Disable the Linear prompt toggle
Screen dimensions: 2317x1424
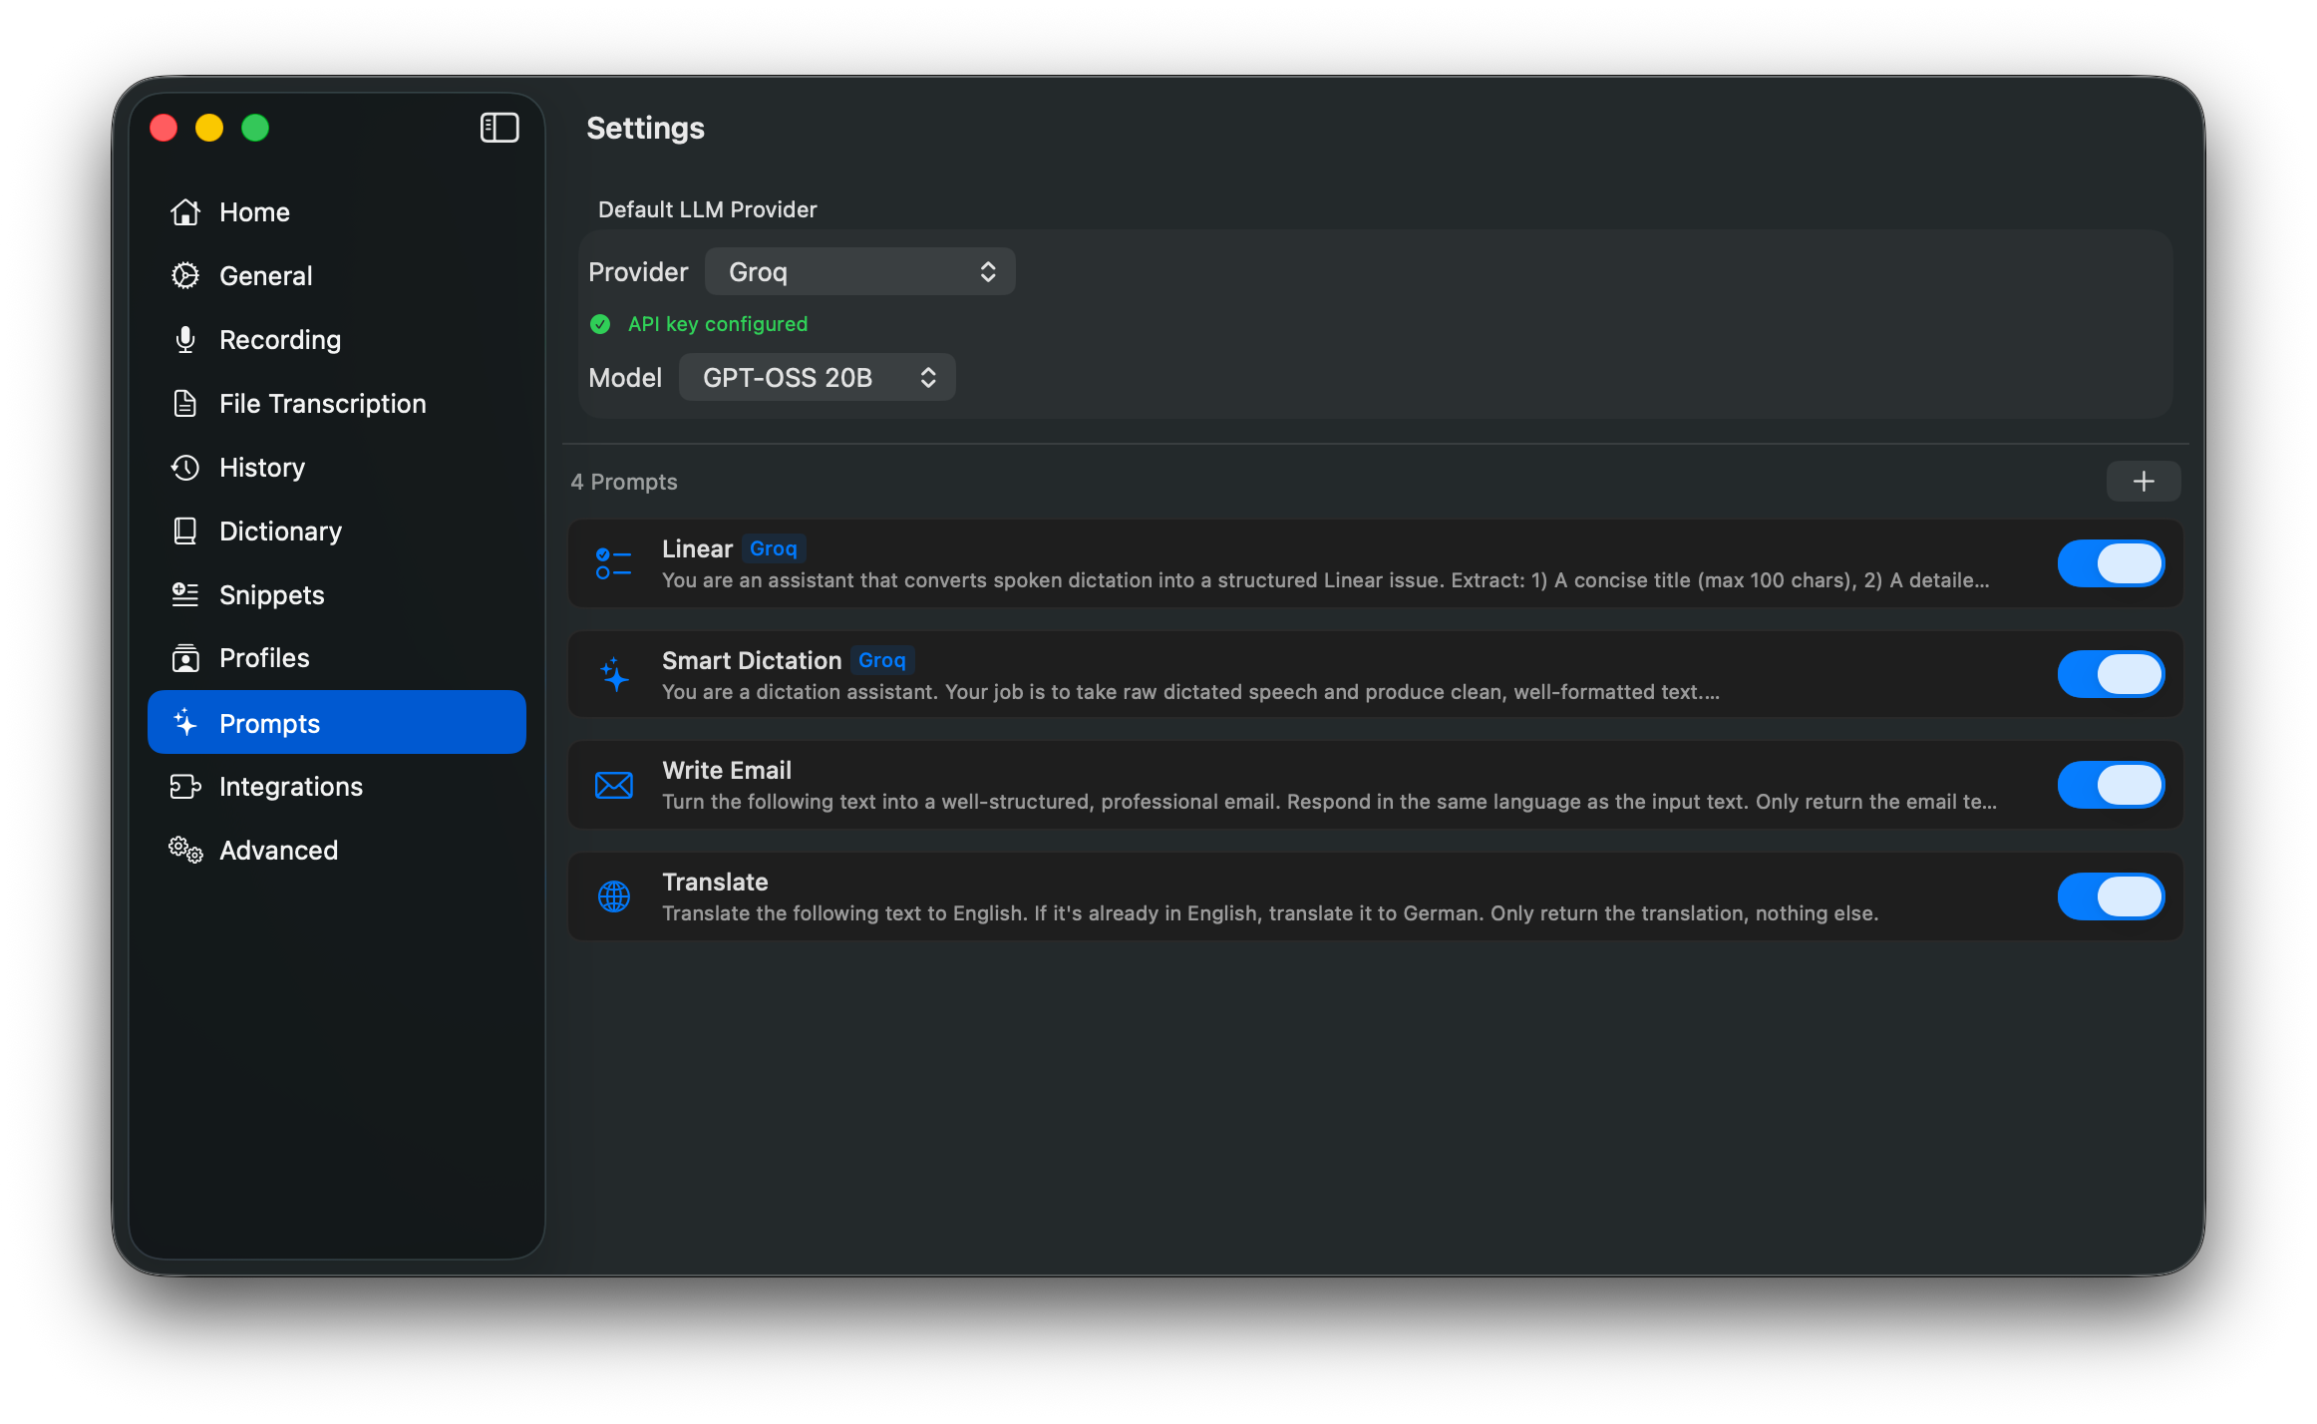(2110, 563)
